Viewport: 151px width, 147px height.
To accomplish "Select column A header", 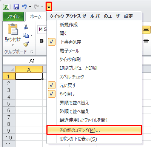I will [29, 69].
